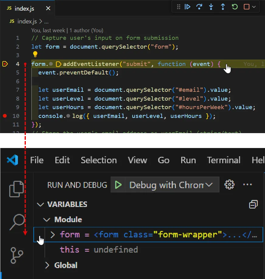This screenshot has height=279, width=265.
Task: Select the Step Into debug icon
Action: (211, 7)
